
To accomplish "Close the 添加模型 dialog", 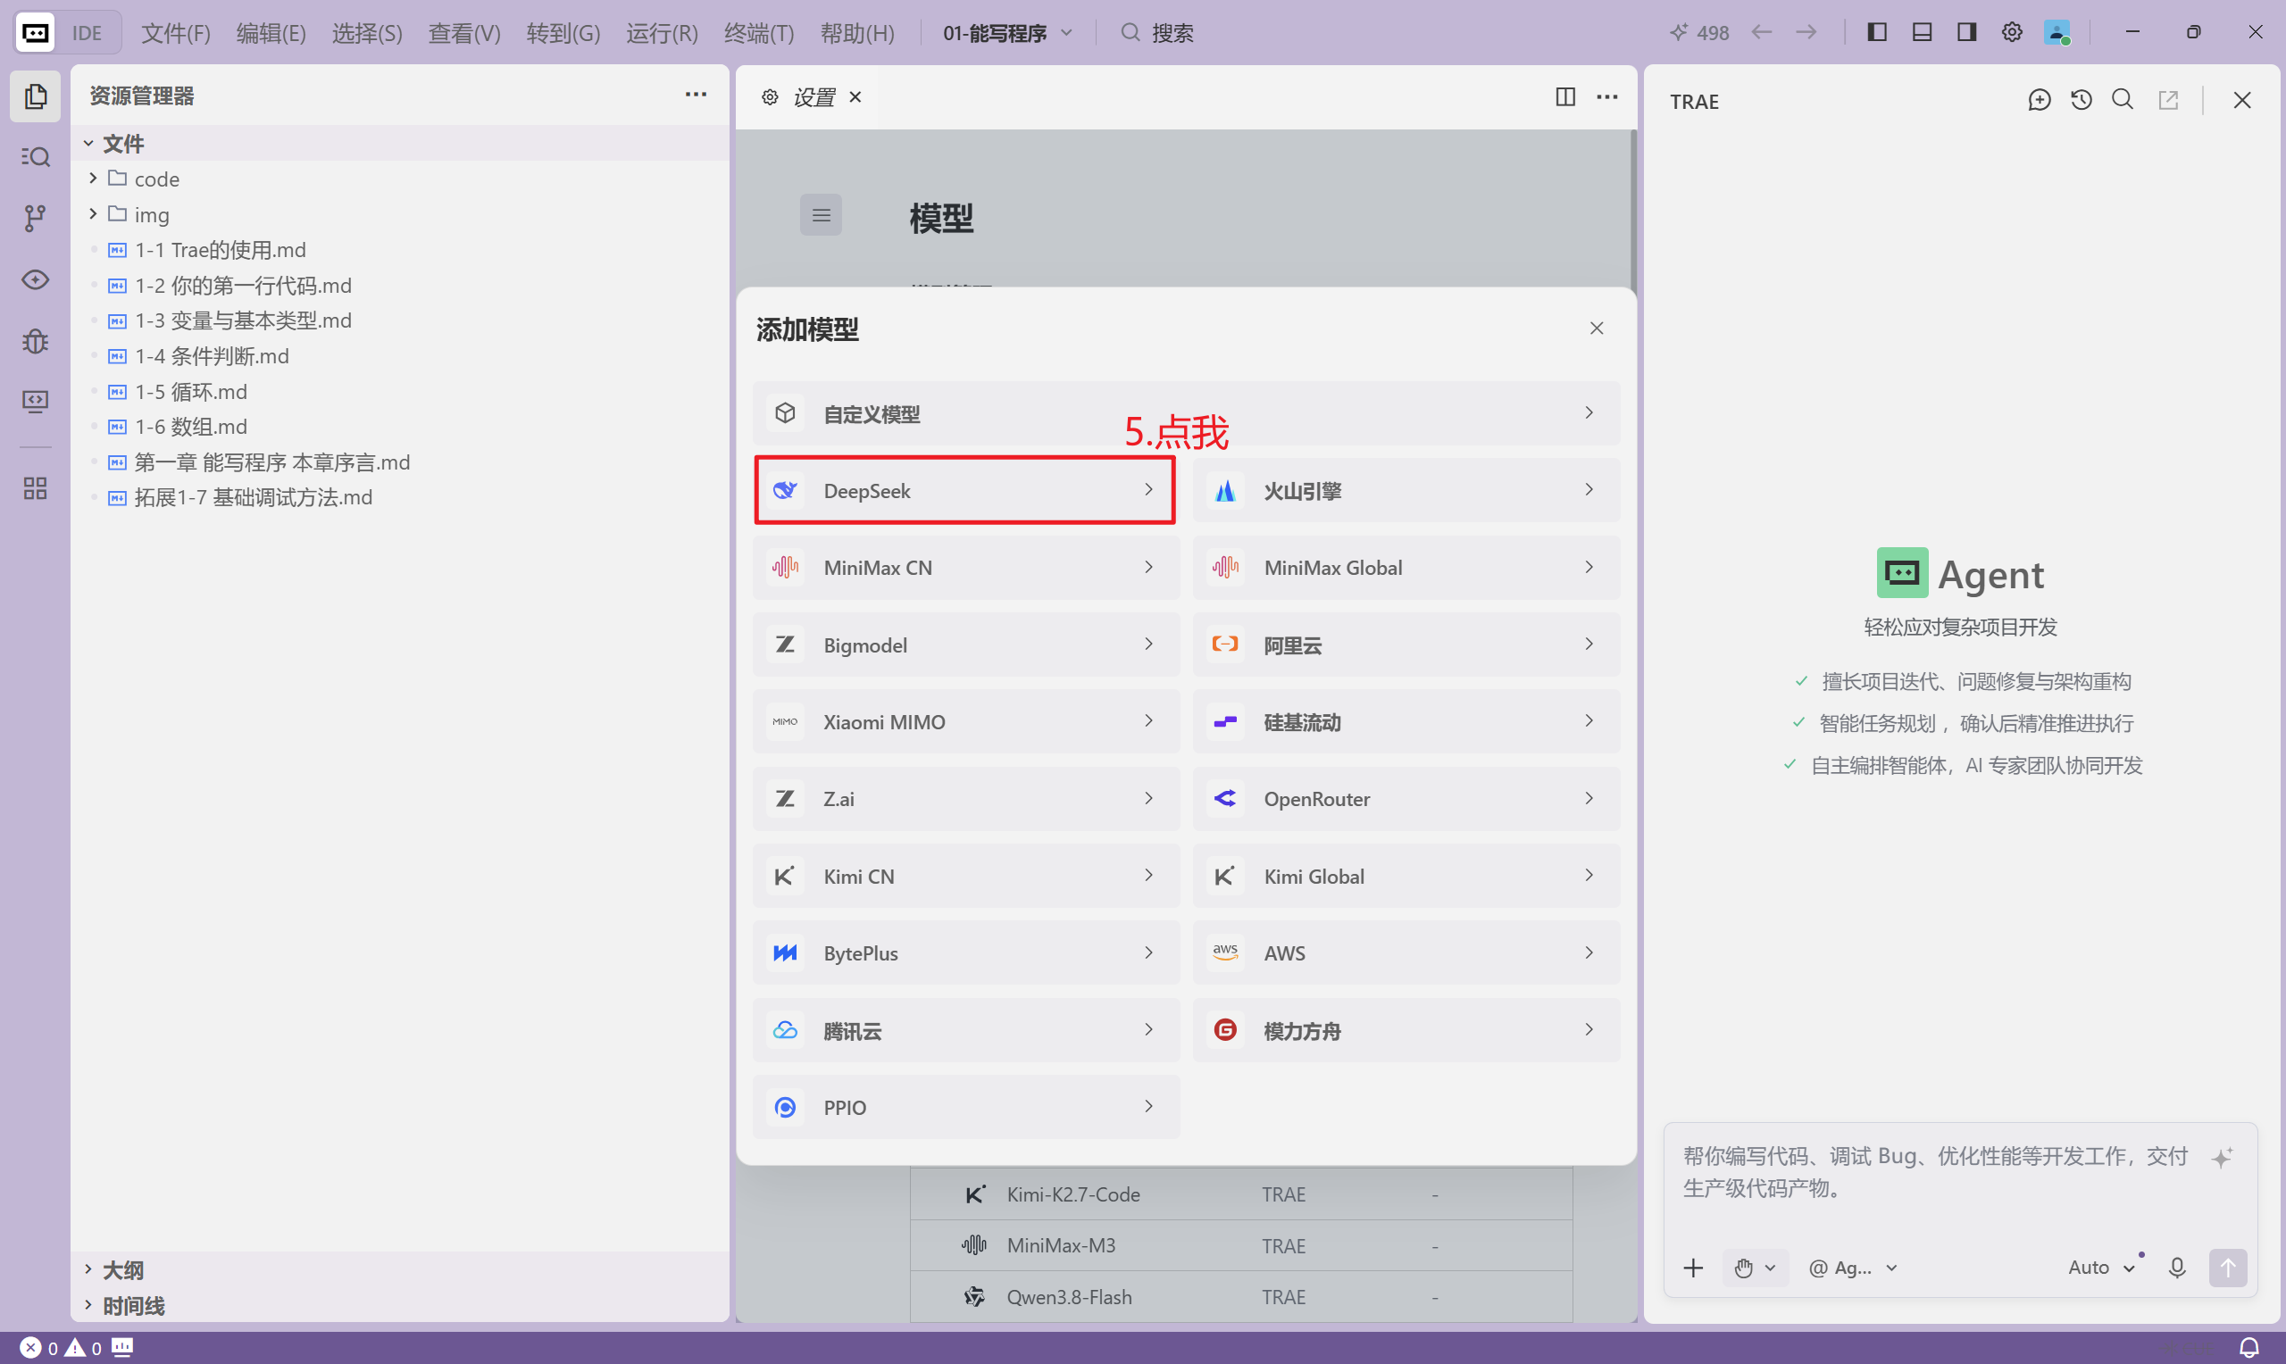I will 1597,329.
